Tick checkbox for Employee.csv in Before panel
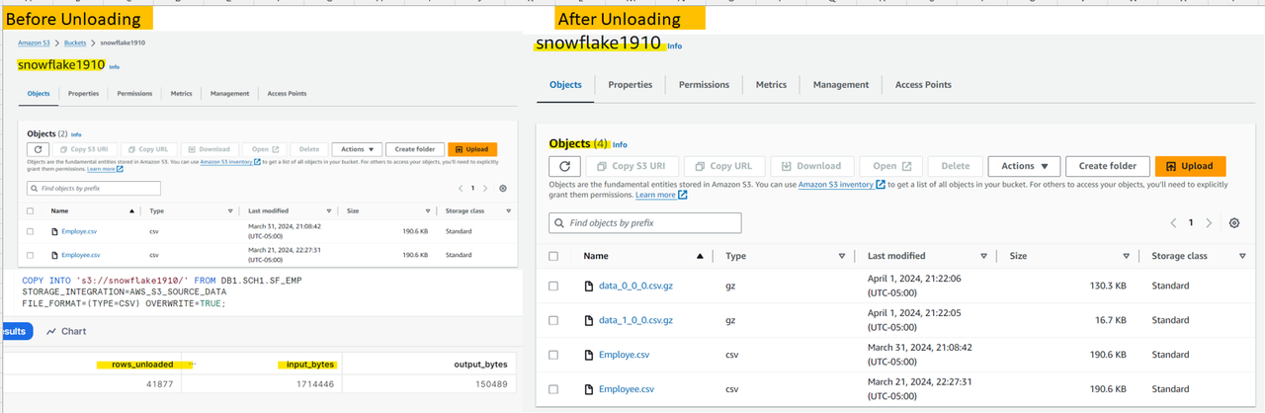The width and height of the screenshot is (1265, 413). click(31, 255)
